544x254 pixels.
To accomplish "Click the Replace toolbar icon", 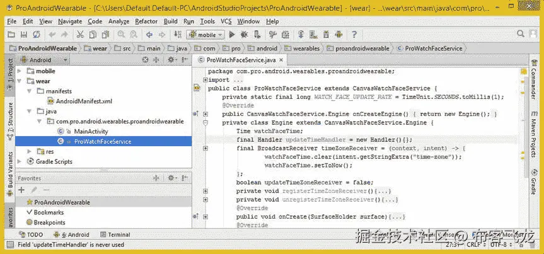I will [x=133, y=35].
